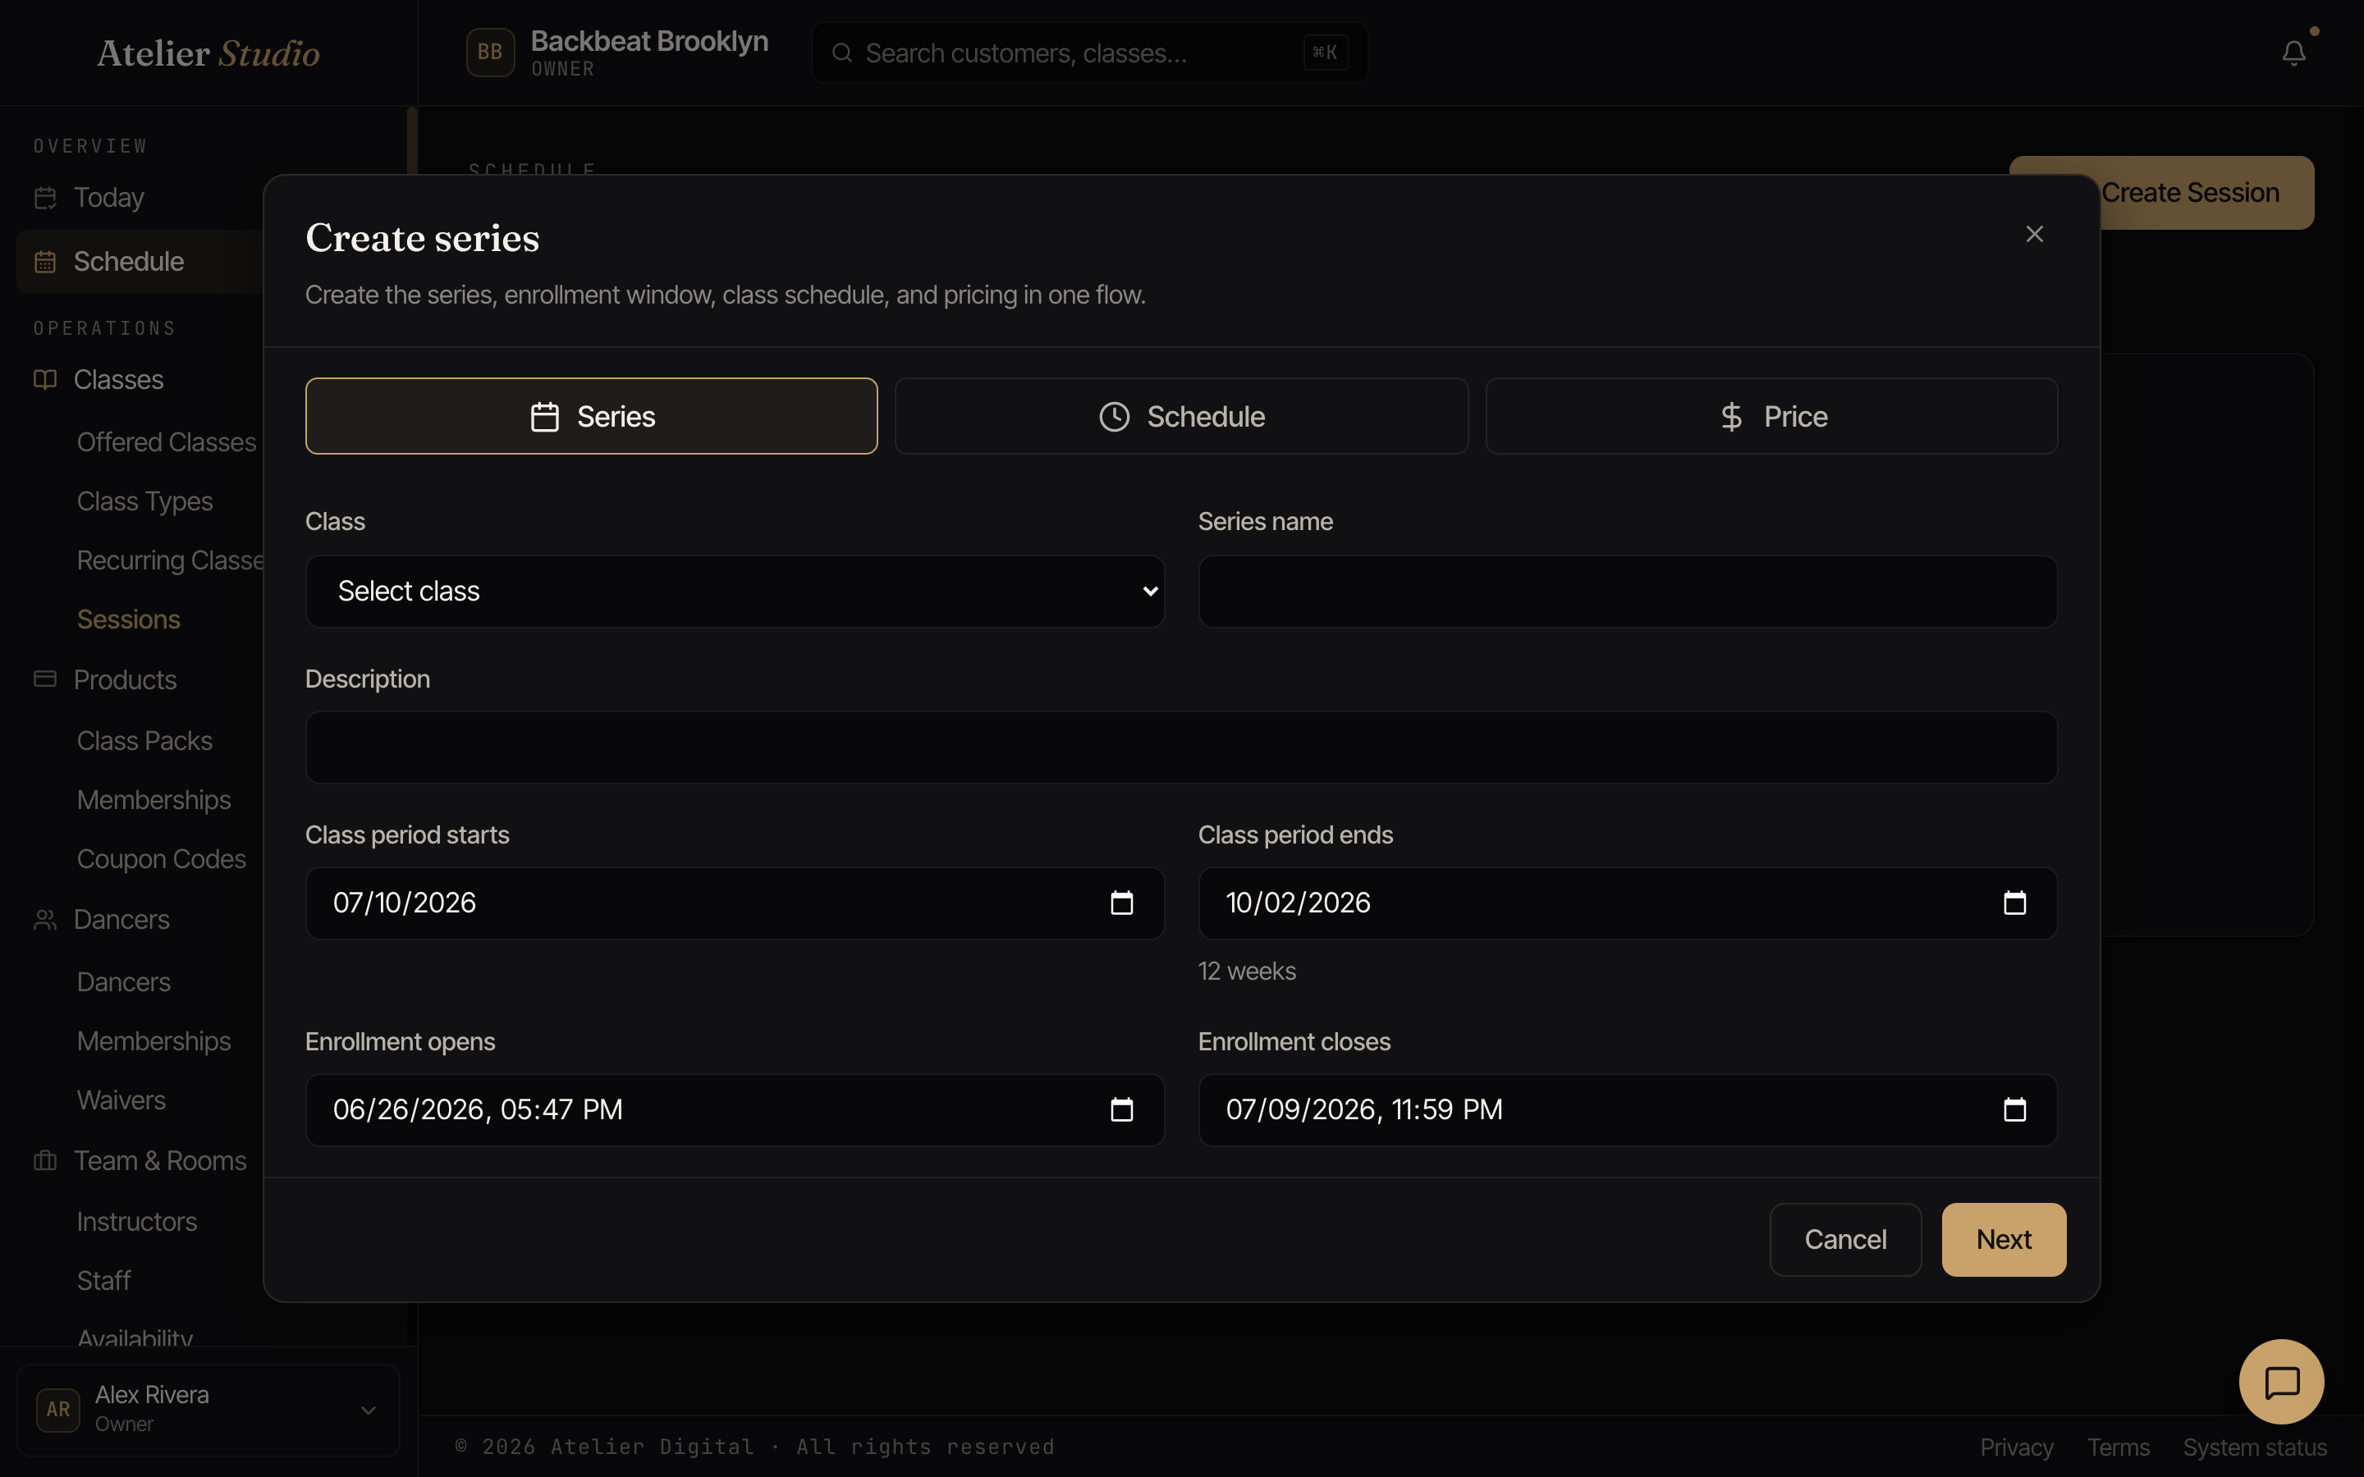
Task: Focus the search customers, classes field
Action: pos(1089,53)
